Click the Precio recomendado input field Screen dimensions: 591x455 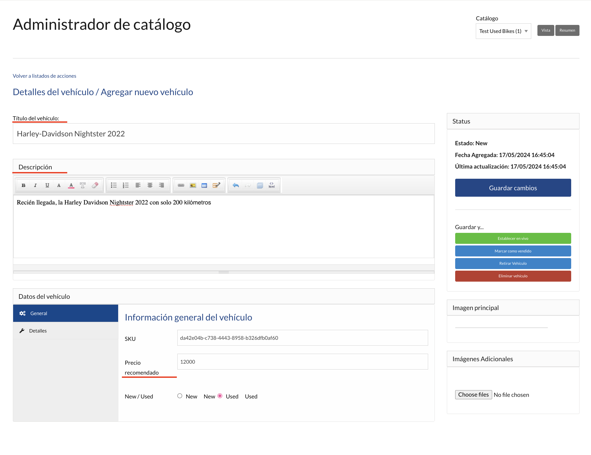coord(302,362)
